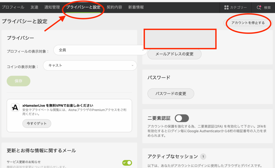Click the 更新とお得な情報に関するメール heading
Image resolution: width=275 pixels, height=168 pixels.
[x=41, y=151]
